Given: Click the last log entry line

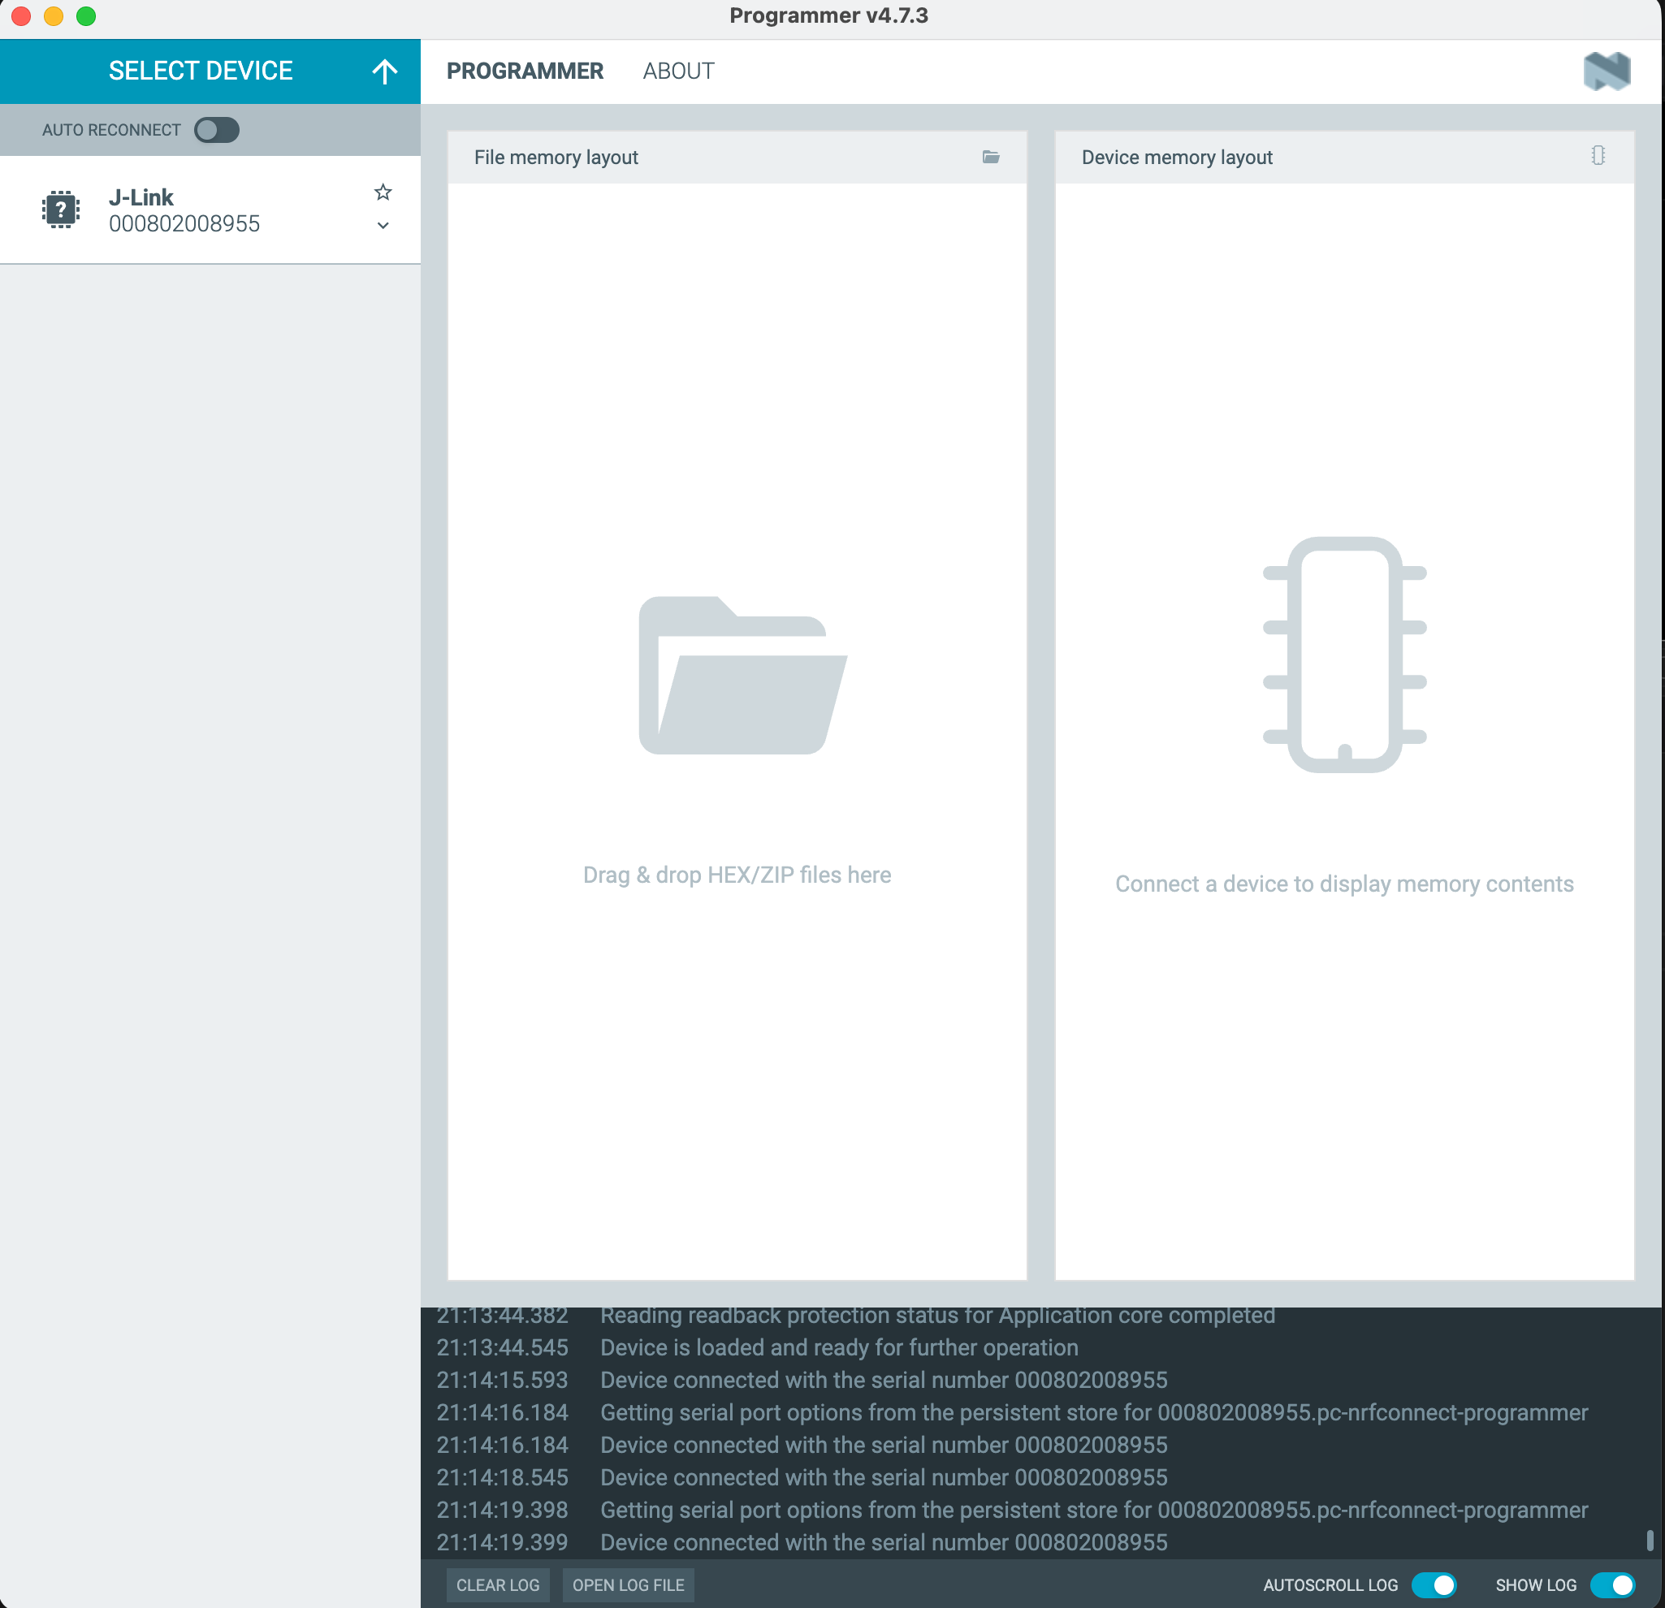Looking at the screenshot, I should (x=884, y=1542).
